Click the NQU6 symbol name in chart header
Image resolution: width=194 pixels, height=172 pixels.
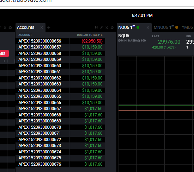(124, 36)
